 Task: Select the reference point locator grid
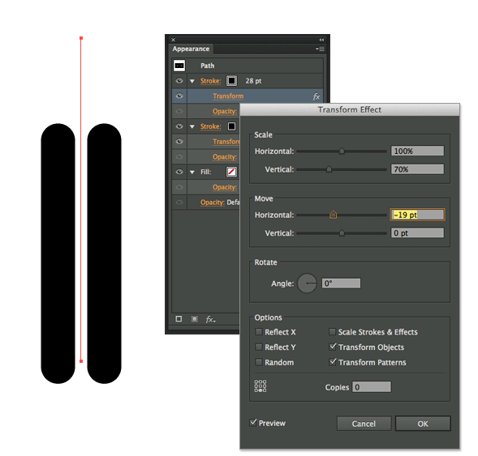261,386
